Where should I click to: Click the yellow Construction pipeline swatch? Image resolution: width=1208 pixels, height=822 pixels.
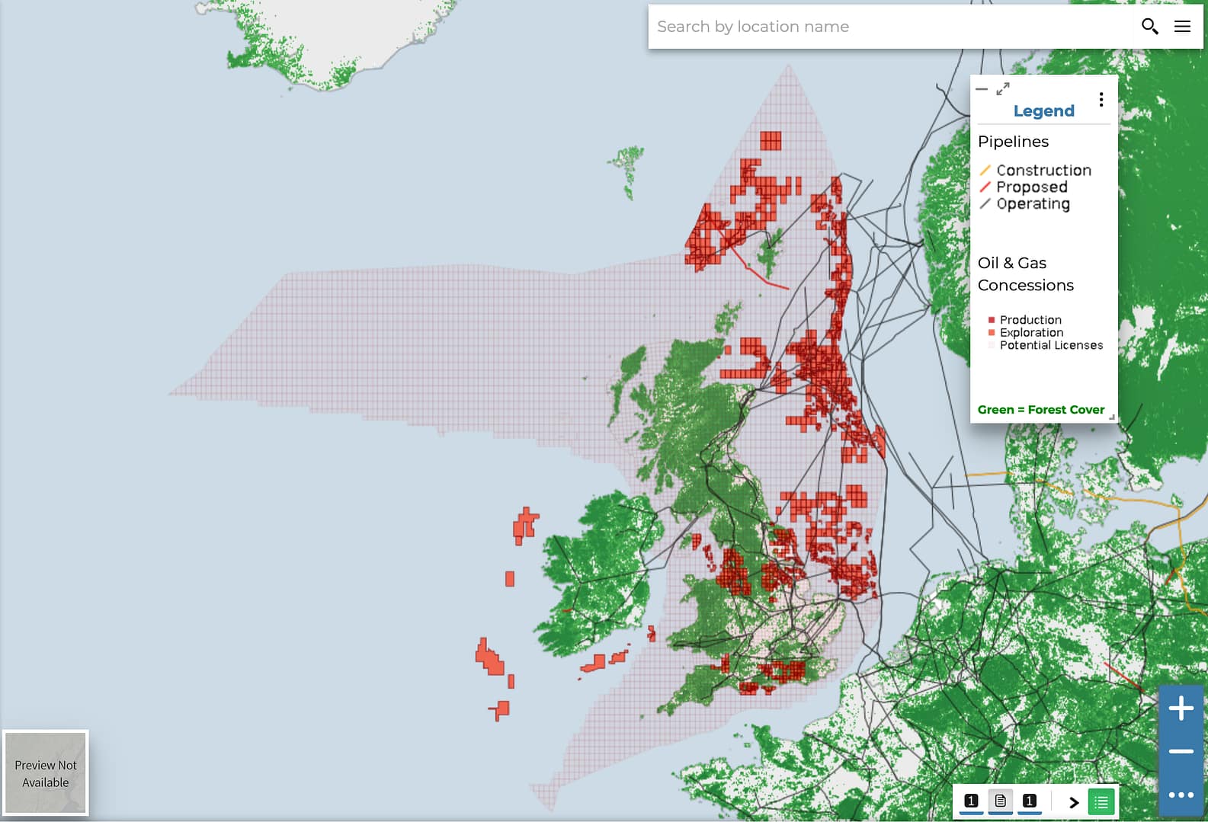985,170
